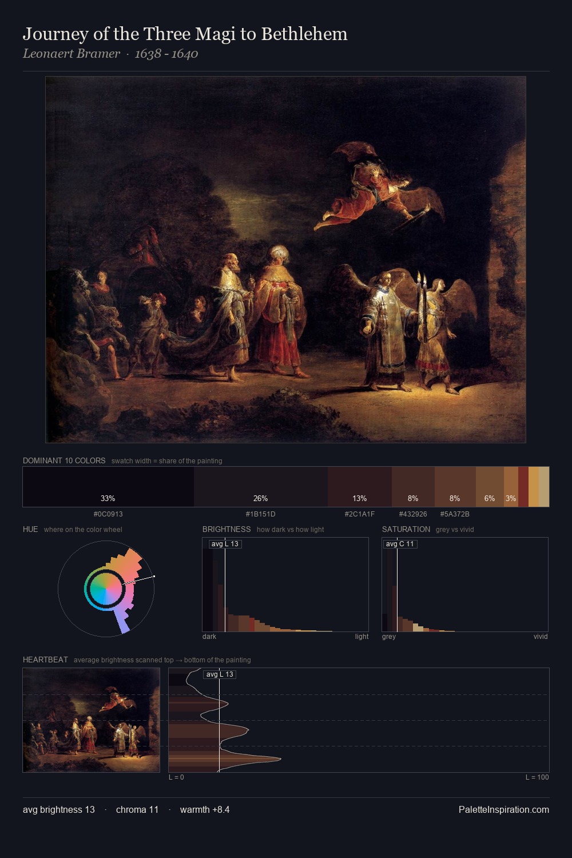572x858 pixels.
Task: Click the 'avg brightness 13' footer stat
Action: pyautogui.click(x=59, y=809)
